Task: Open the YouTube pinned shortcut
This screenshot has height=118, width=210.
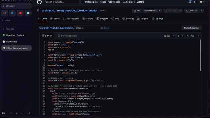Action: 20,13
